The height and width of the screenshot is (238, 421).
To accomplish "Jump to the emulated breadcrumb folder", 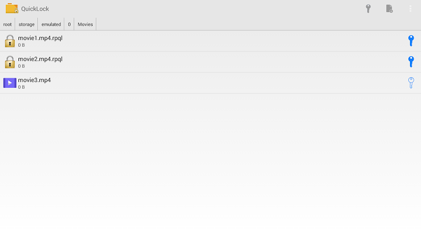I will click(x=51, y=24).
